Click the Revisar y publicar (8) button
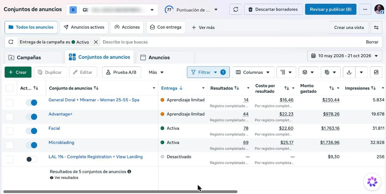 tap(331, 10)
